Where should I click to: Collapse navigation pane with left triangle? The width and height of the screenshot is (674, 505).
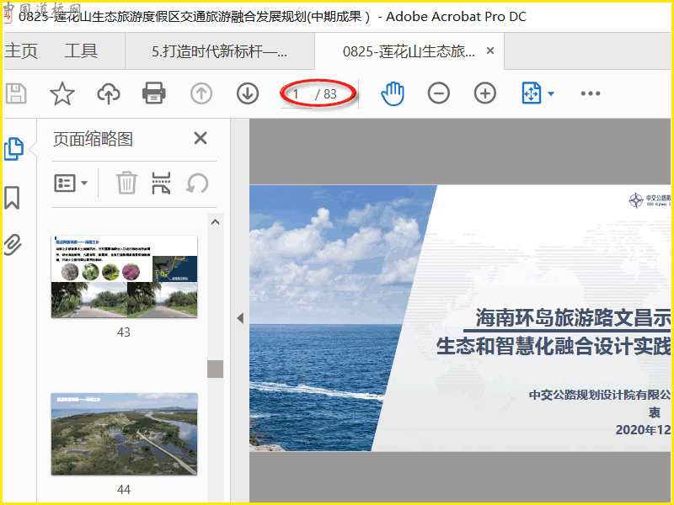point(240,318)
